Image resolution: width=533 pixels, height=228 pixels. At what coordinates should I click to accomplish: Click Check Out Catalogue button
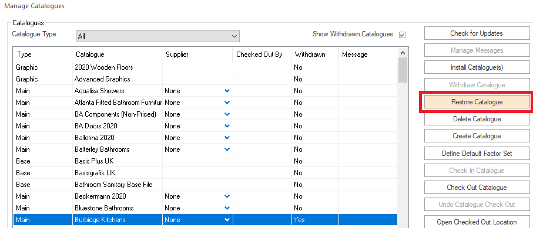pyautogui.click(x=477, y=188)
